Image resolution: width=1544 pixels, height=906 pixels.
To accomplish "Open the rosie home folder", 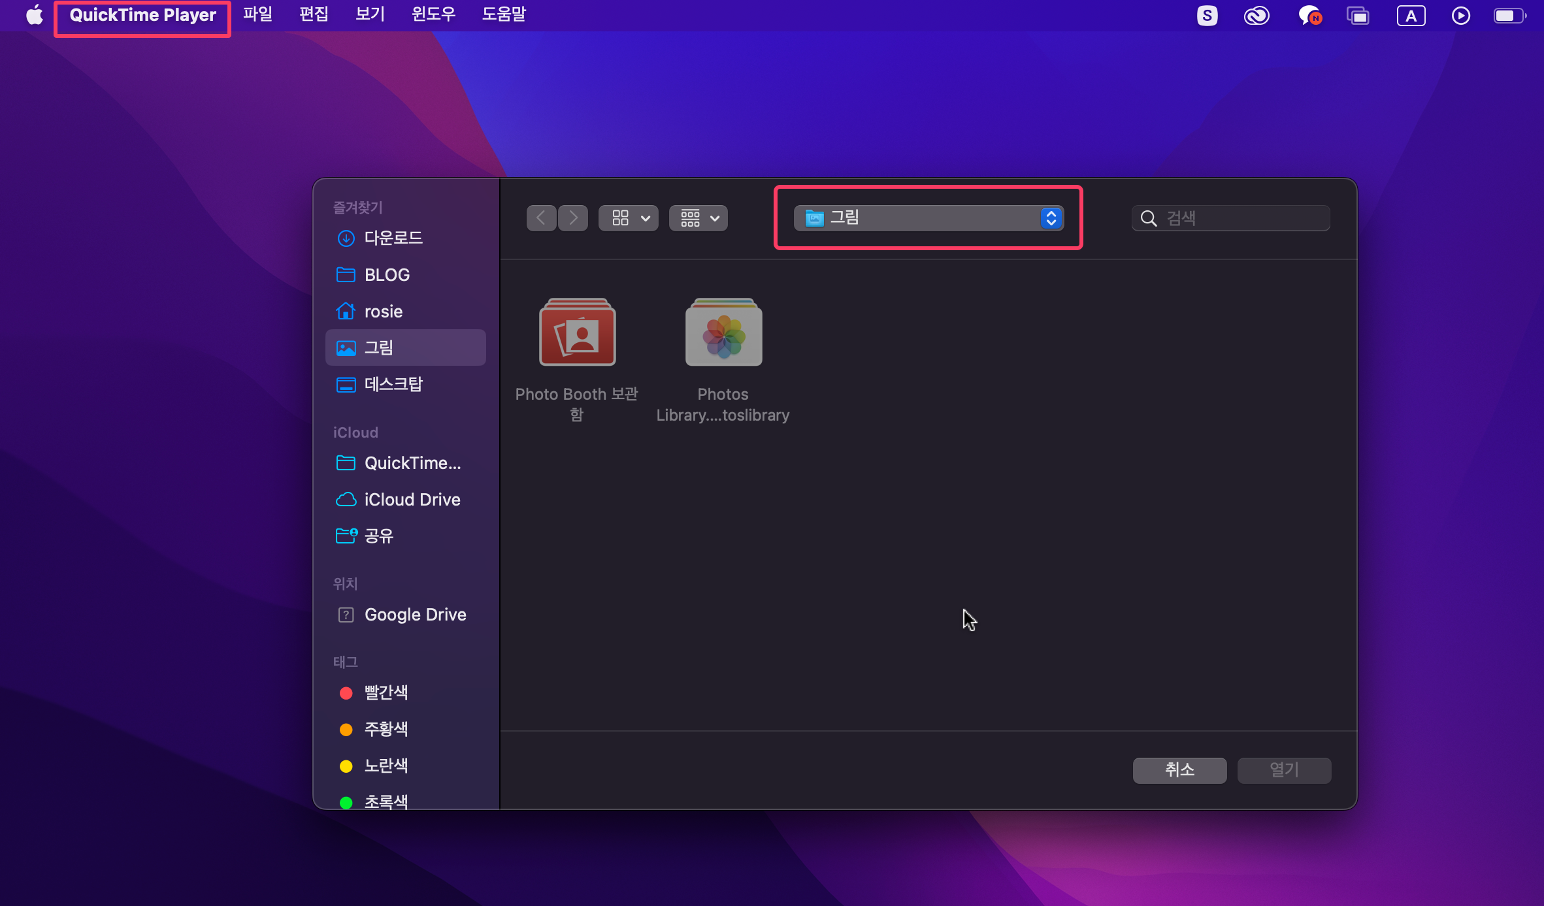I will [x=383, y=312].
